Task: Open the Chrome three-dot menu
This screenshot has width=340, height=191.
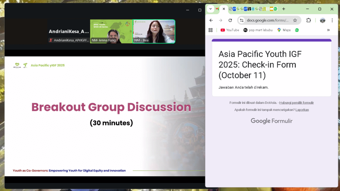Action: pos(332,20)
